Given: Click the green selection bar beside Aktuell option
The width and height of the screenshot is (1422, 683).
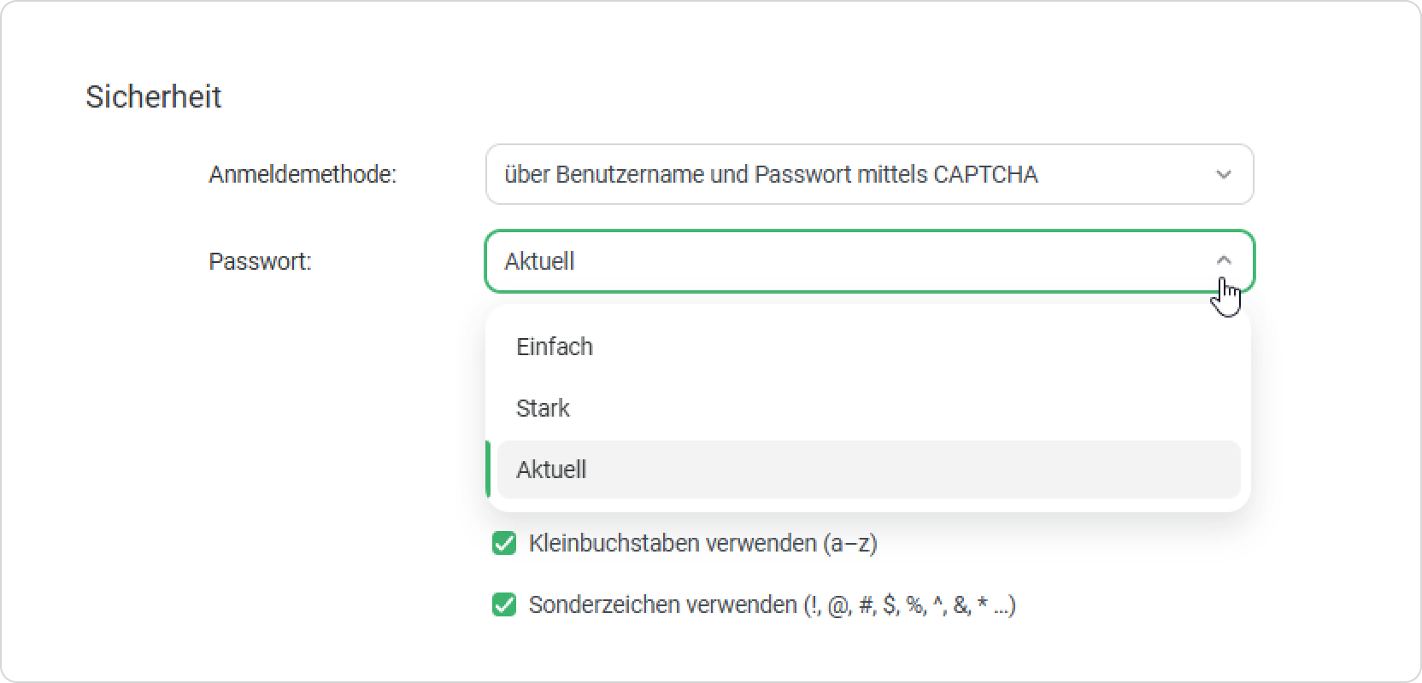Looking at the screenshot, I should coord(488,470).
